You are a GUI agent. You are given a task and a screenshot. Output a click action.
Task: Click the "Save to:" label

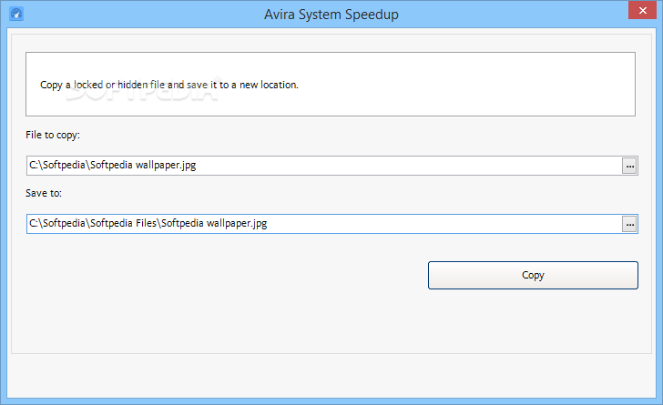[x=44, y=193]
